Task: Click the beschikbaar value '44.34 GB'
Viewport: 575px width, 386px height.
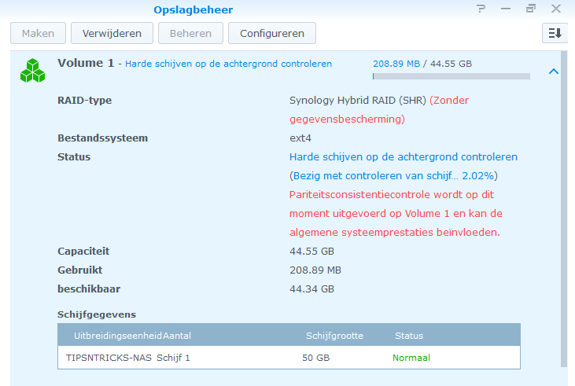Action: [x=311, y=289]
